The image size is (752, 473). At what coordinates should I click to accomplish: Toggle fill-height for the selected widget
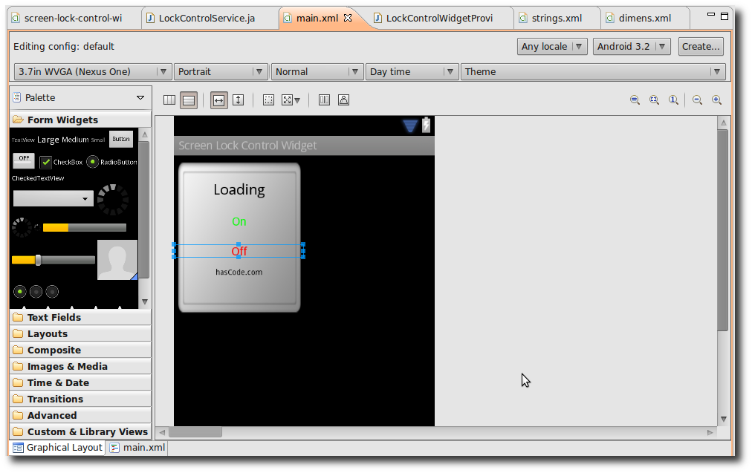(x=239, y=100)
